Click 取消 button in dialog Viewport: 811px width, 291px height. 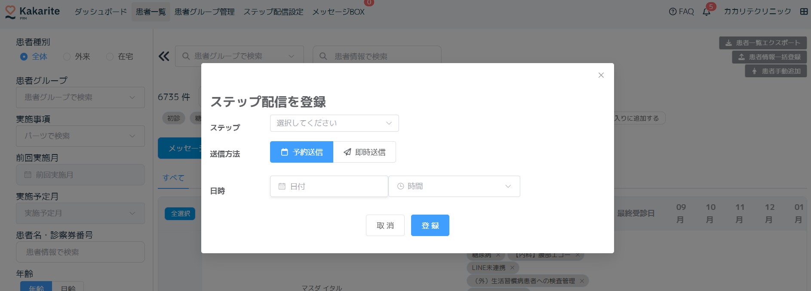[x=385, y=225]
